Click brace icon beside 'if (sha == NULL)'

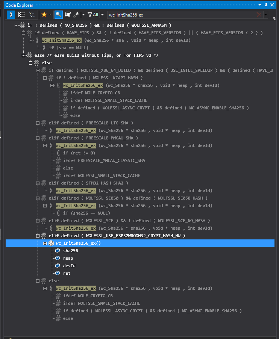(x=44, y=48)
